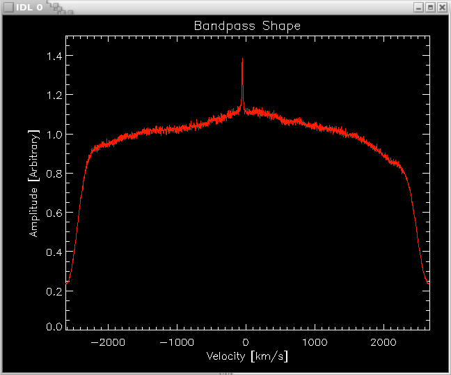Close the IDL 0 plot window
Screen dimensions: 451x375
click(x=442, y=7)
